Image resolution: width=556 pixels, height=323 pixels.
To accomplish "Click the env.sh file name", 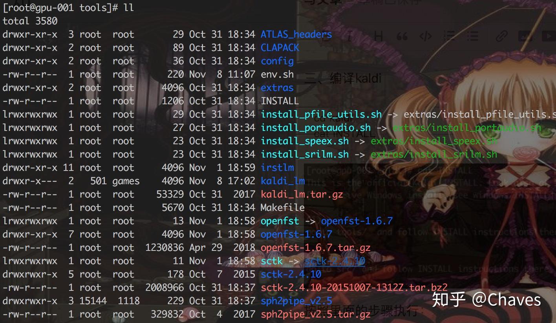I will coord(277,74).
